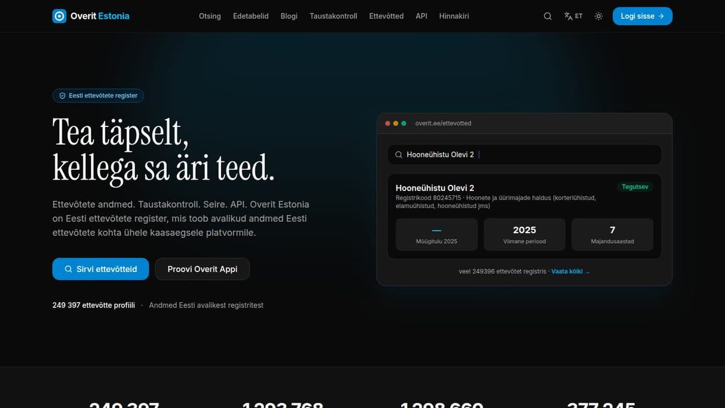Follow the Vaata kõiki link

[570, 271]
